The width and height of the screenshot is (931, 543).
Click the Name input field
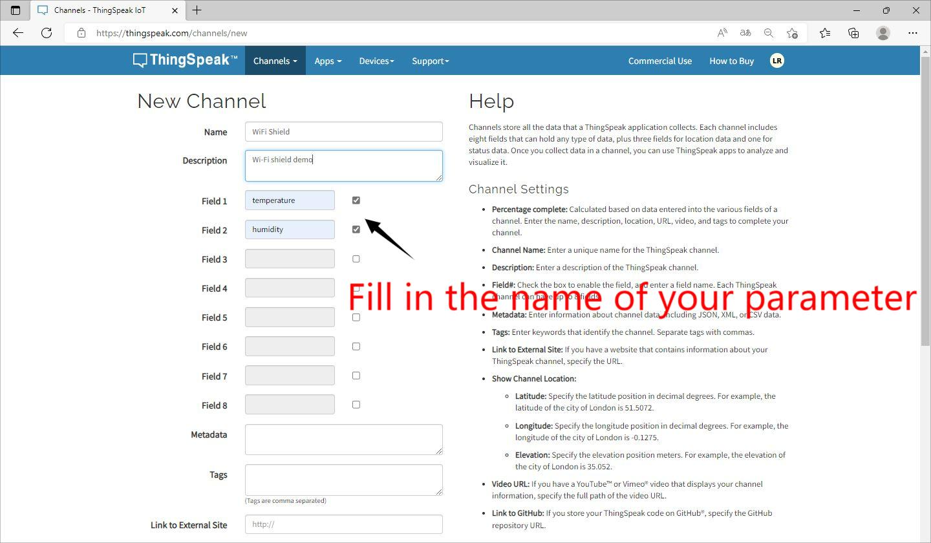click(x=344, y=131)
